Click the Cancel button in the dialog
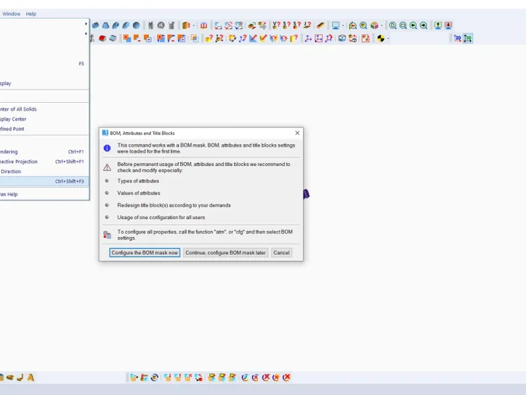This screenshot has height=395, width=526. (x=281, y=253)
